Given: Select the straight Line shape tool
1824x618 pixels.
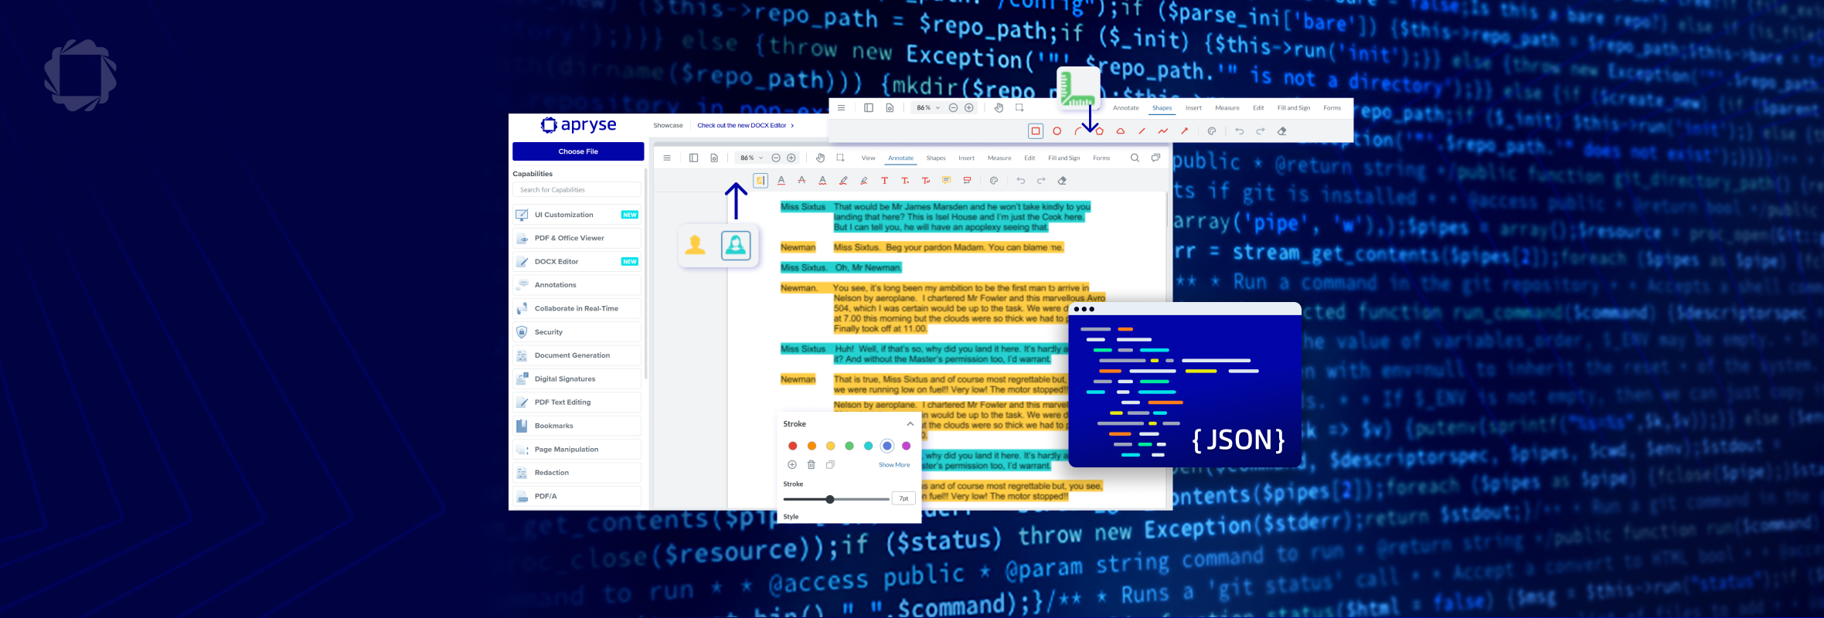Looking at the screenshot, I should [1142, 131].
